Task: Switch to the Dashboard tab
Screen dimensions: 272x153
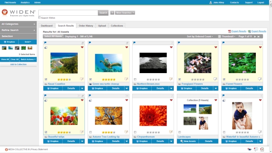Action: point(47,25)
